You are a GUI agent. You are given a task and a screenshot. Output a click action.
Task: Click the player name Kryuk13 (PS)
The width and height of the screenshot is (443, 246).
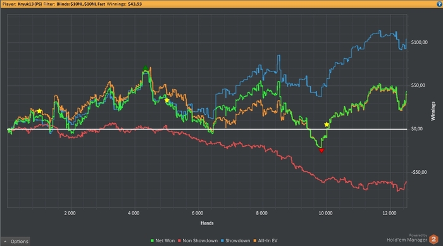coord(30,4)
